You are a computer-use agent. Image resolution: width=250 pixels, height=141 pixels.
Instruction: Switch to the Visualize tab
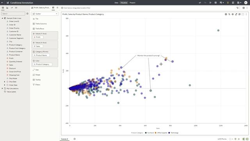(x=124, y=3)
